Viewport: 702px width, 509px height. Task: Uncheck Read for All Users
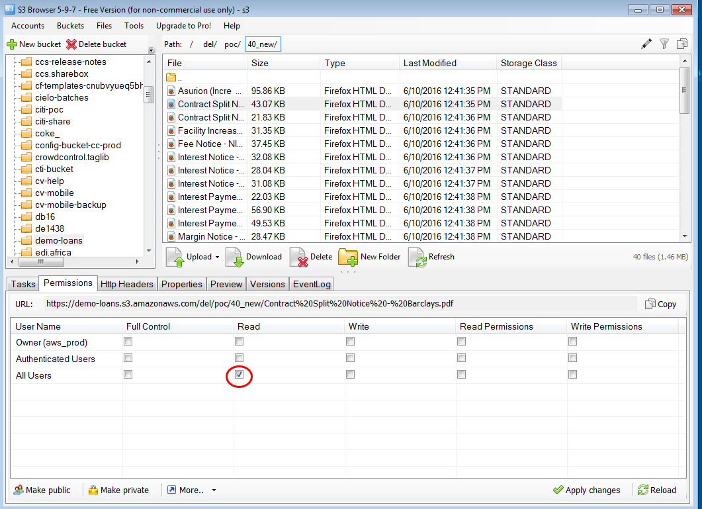point(239,374)
